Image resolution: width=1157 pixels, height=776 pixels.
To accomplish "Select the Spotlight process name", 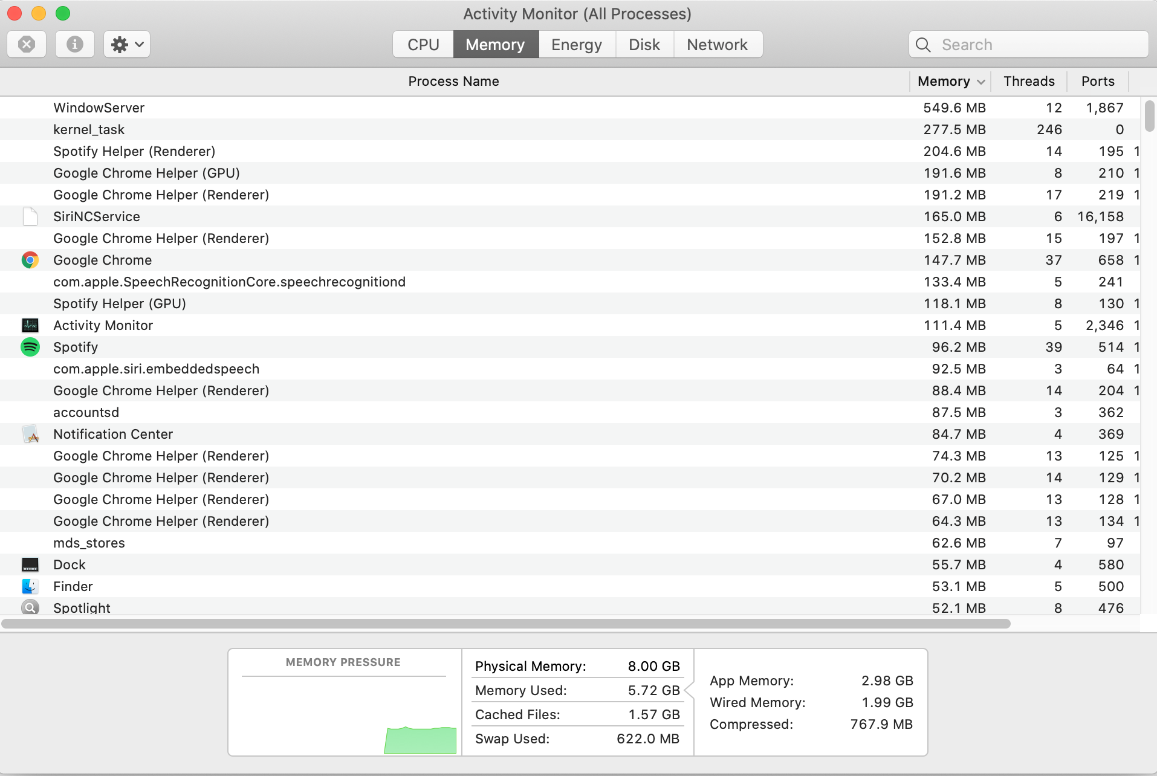I will coord(82,607).
